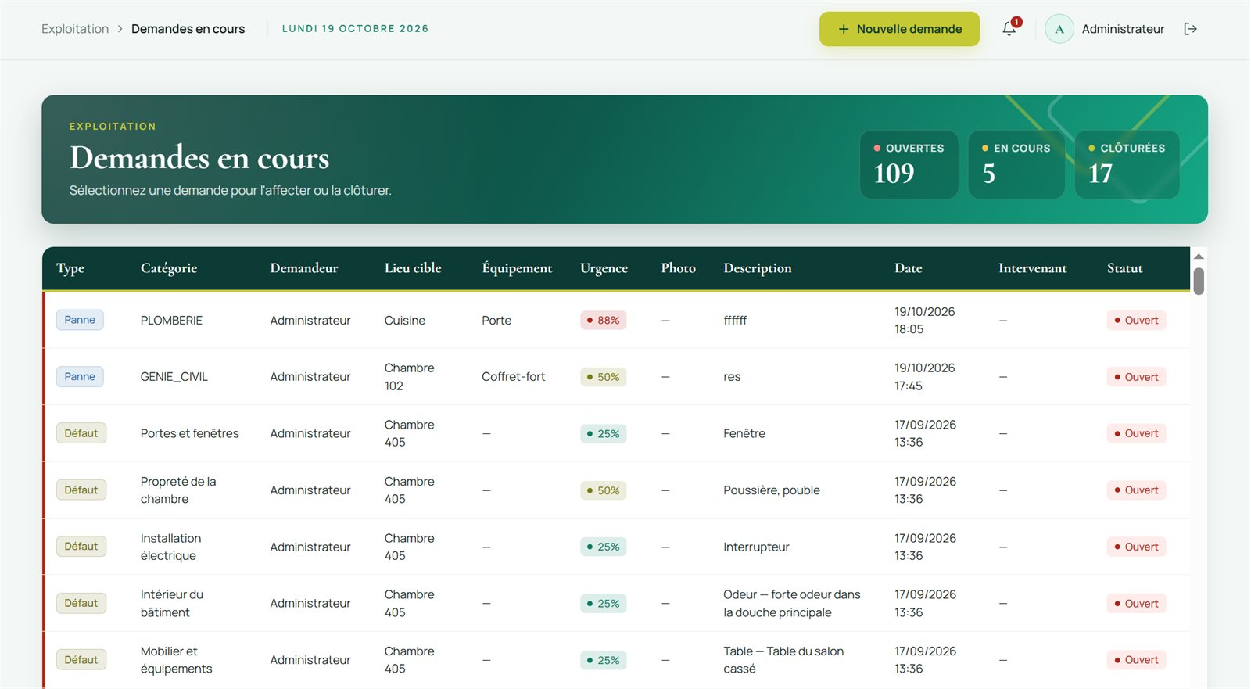Viewport: 1251px width, 689px height.
Task: Select the GENIE_CIVIL request row
Action: pyautogui.click(x=617, y=377)
